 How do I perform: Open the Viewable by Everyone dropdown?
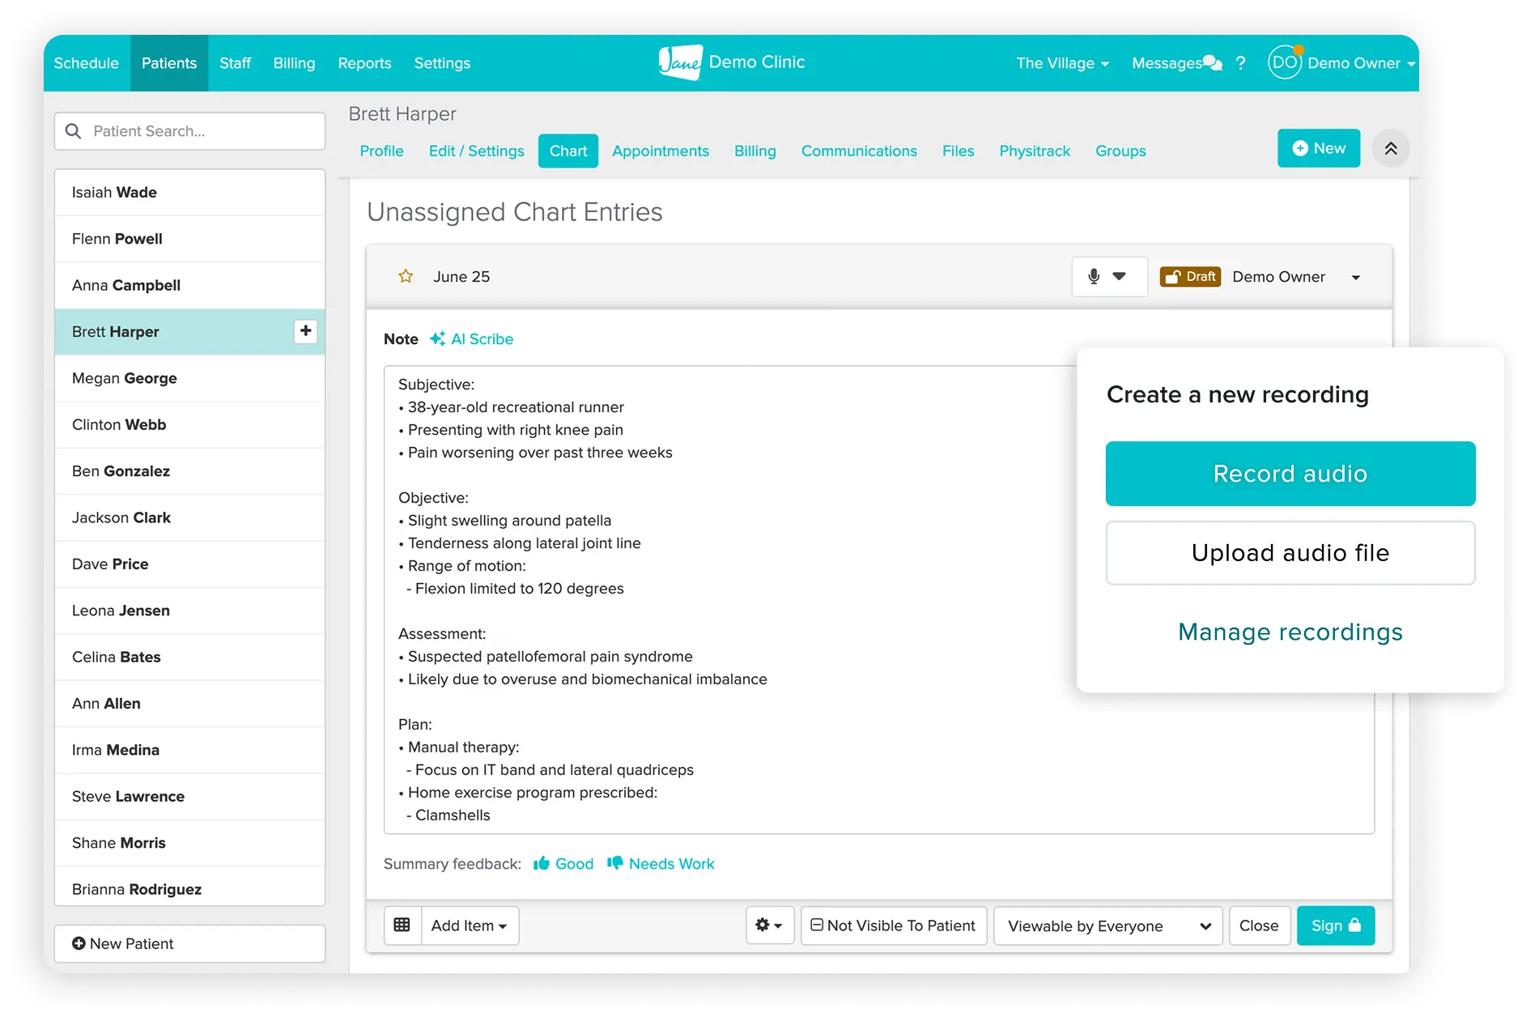pyautogui.click(x=1107, y=926)
